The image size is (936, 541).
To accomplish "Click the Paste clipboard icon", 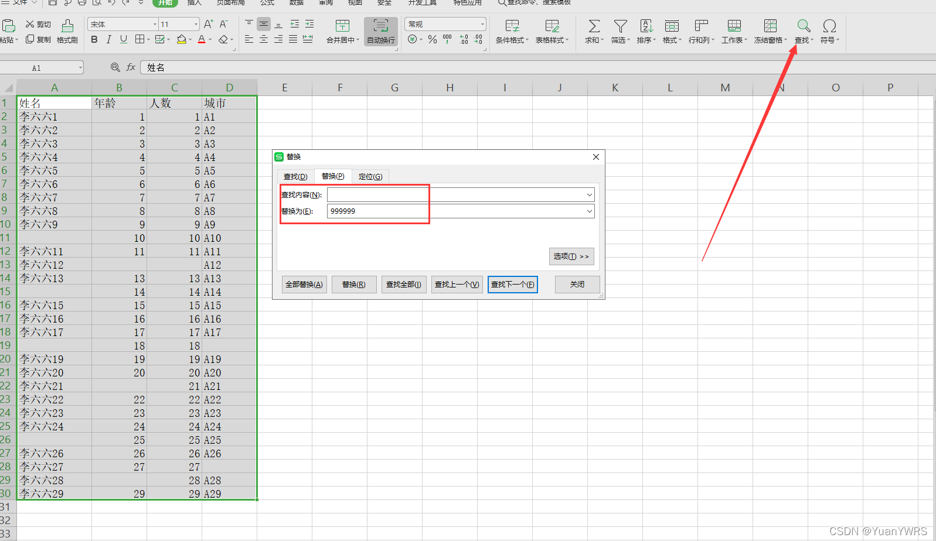I will 8,26.
